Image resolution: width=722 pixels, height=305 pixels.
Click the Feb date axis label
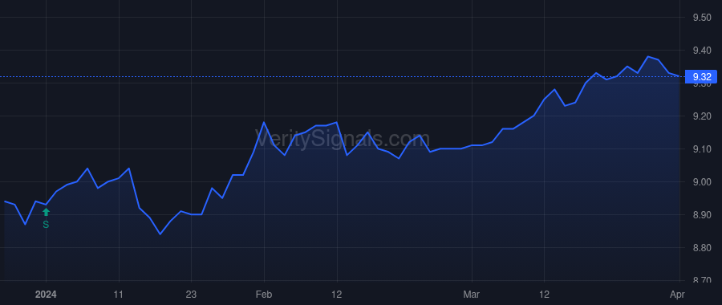264,295
